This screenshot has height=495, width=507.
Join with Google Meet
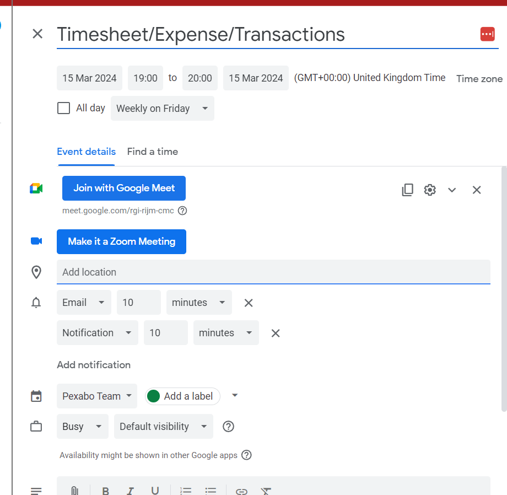coord(124,188)
